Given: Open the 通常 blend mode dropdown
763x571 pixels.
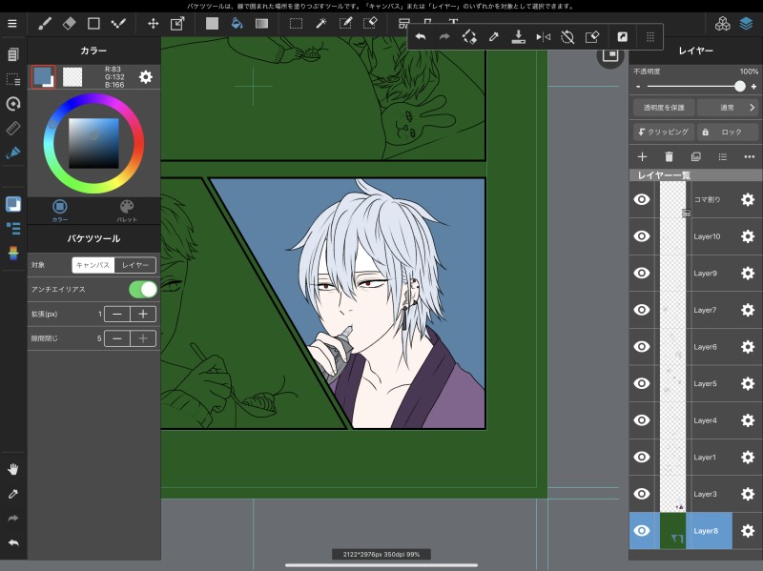Looking at the screenshot, I should tap(726, 108).
